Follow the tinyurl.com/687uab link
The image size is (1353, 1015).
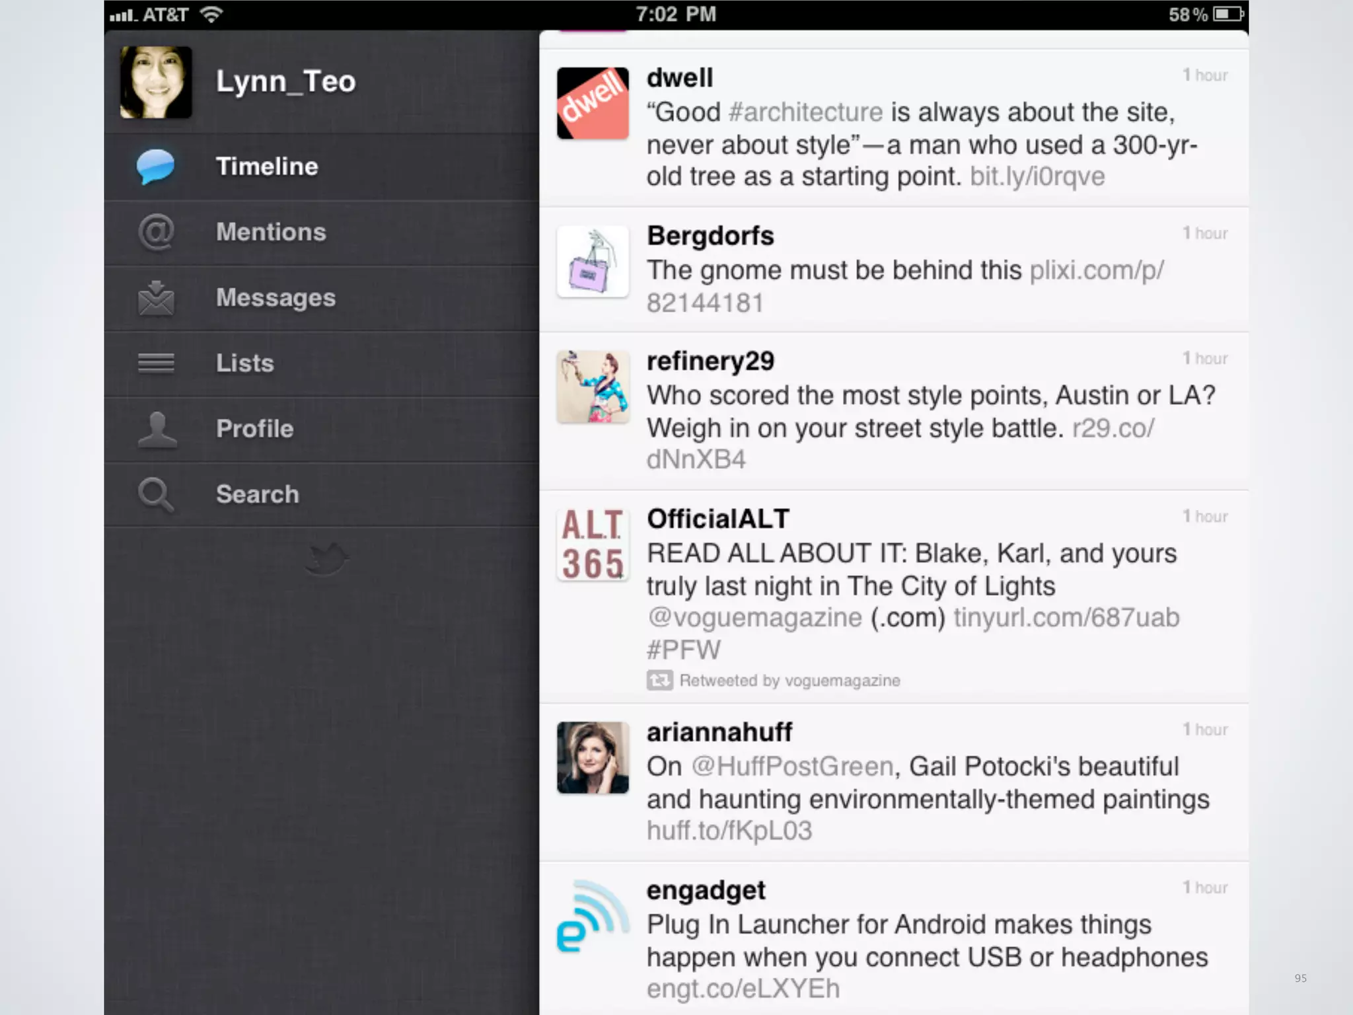click(x=1066, y=617)
